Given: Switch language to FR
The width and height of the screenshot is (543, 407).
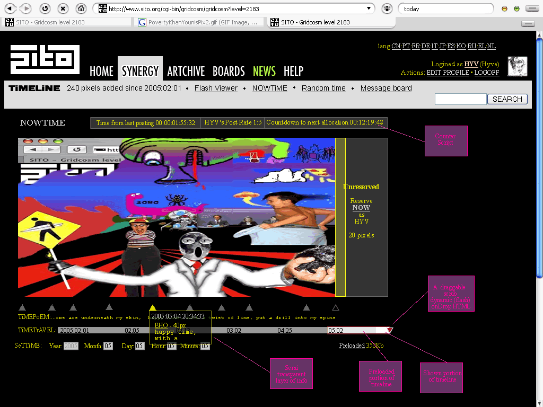Looking at the screenshot, I should [416, 46].
